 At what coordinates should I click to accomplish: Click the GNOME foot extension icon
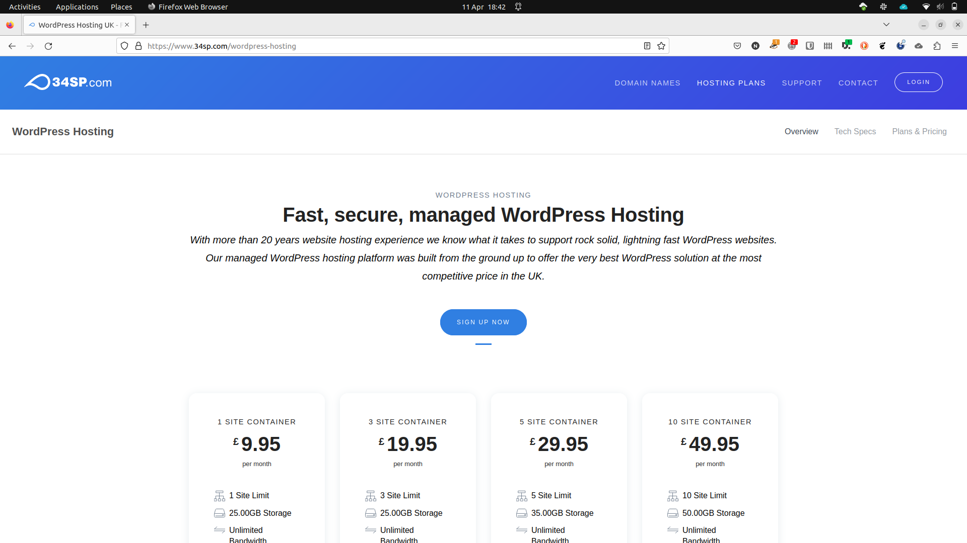882,46
